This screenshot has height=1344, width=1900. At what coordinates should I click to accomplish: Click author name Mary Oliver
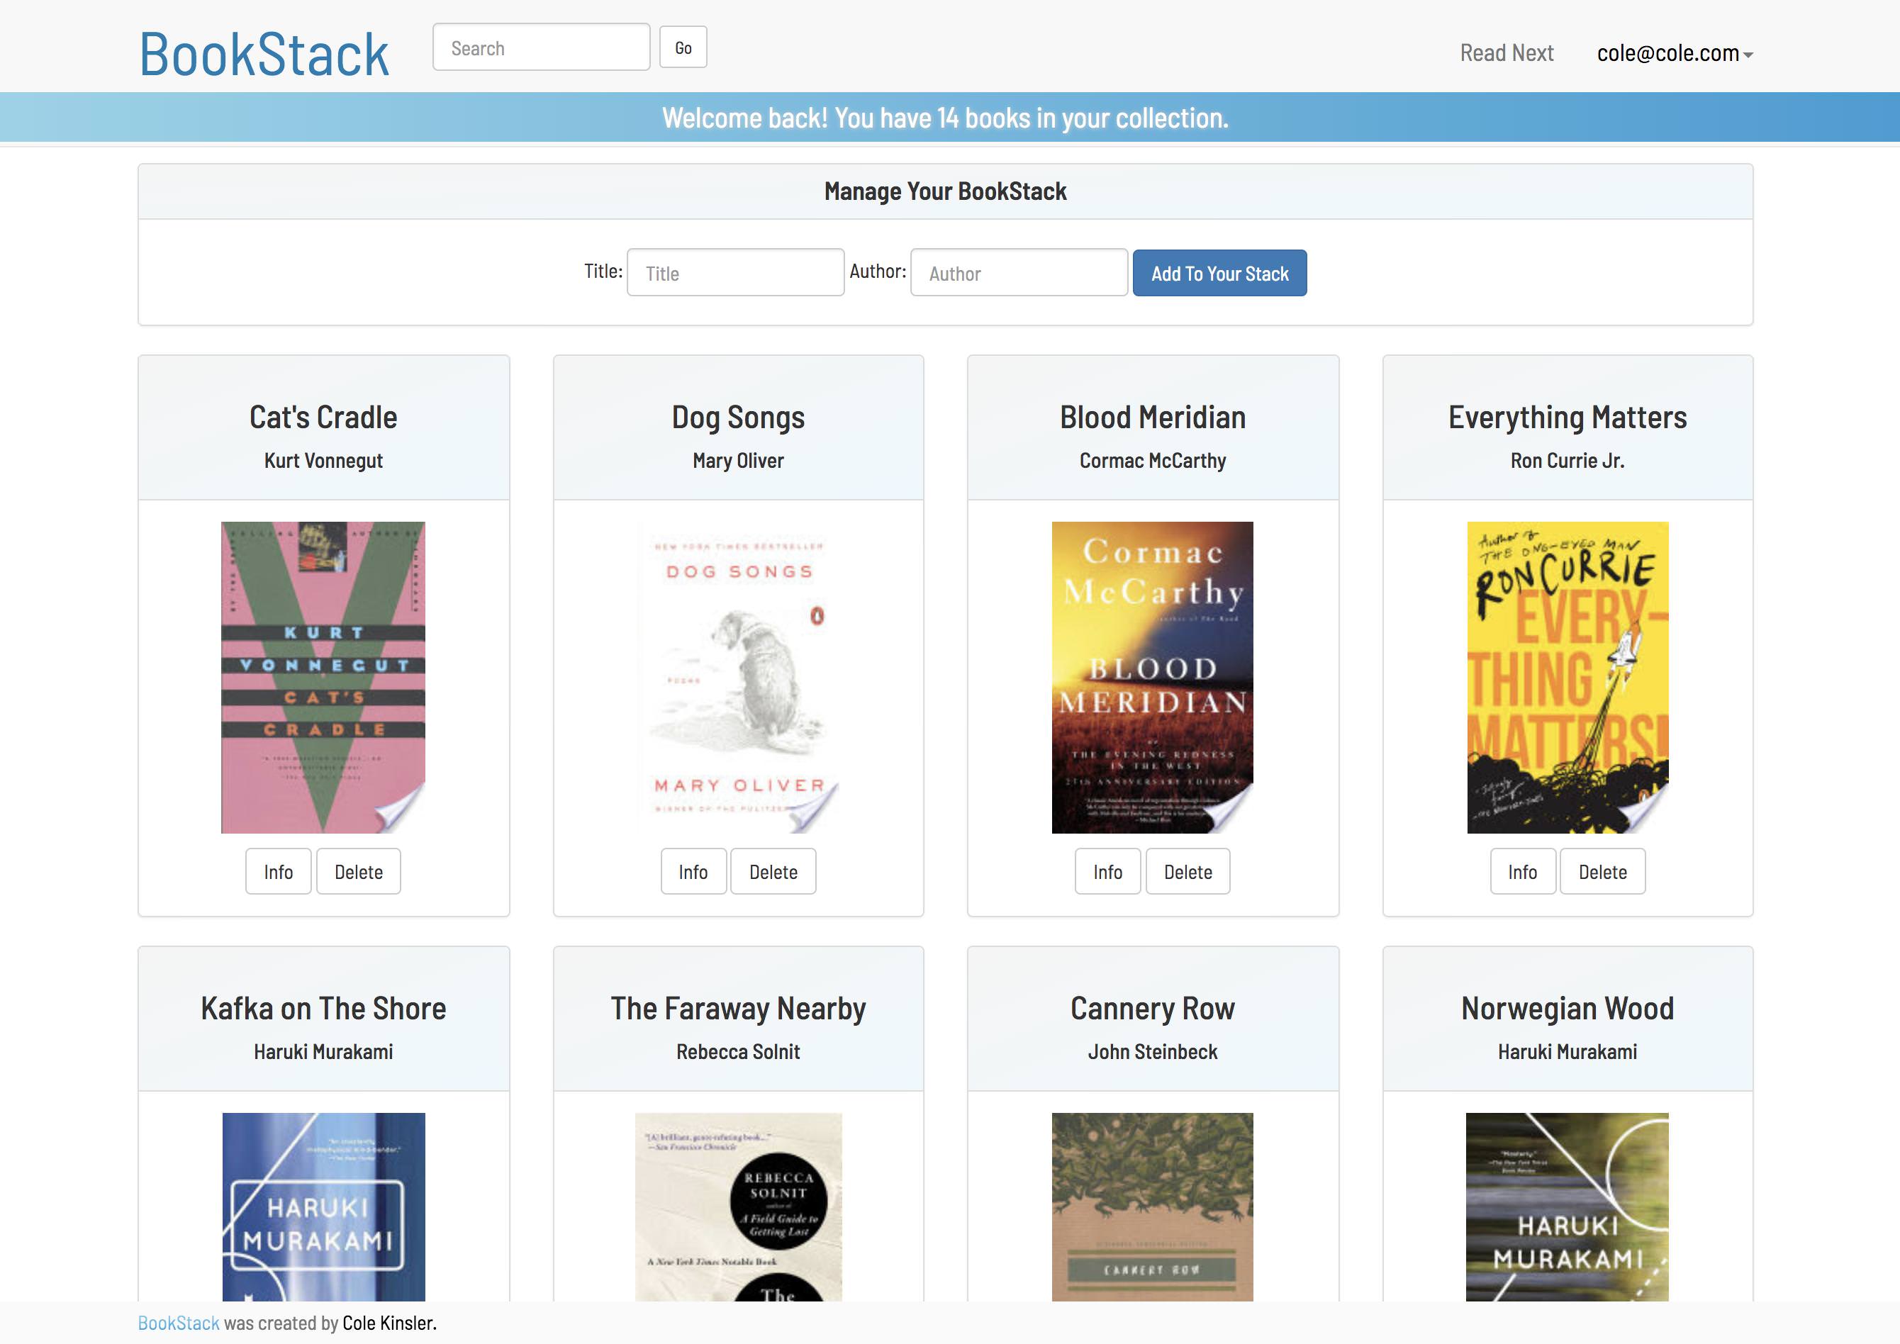[x=738, y=460]
